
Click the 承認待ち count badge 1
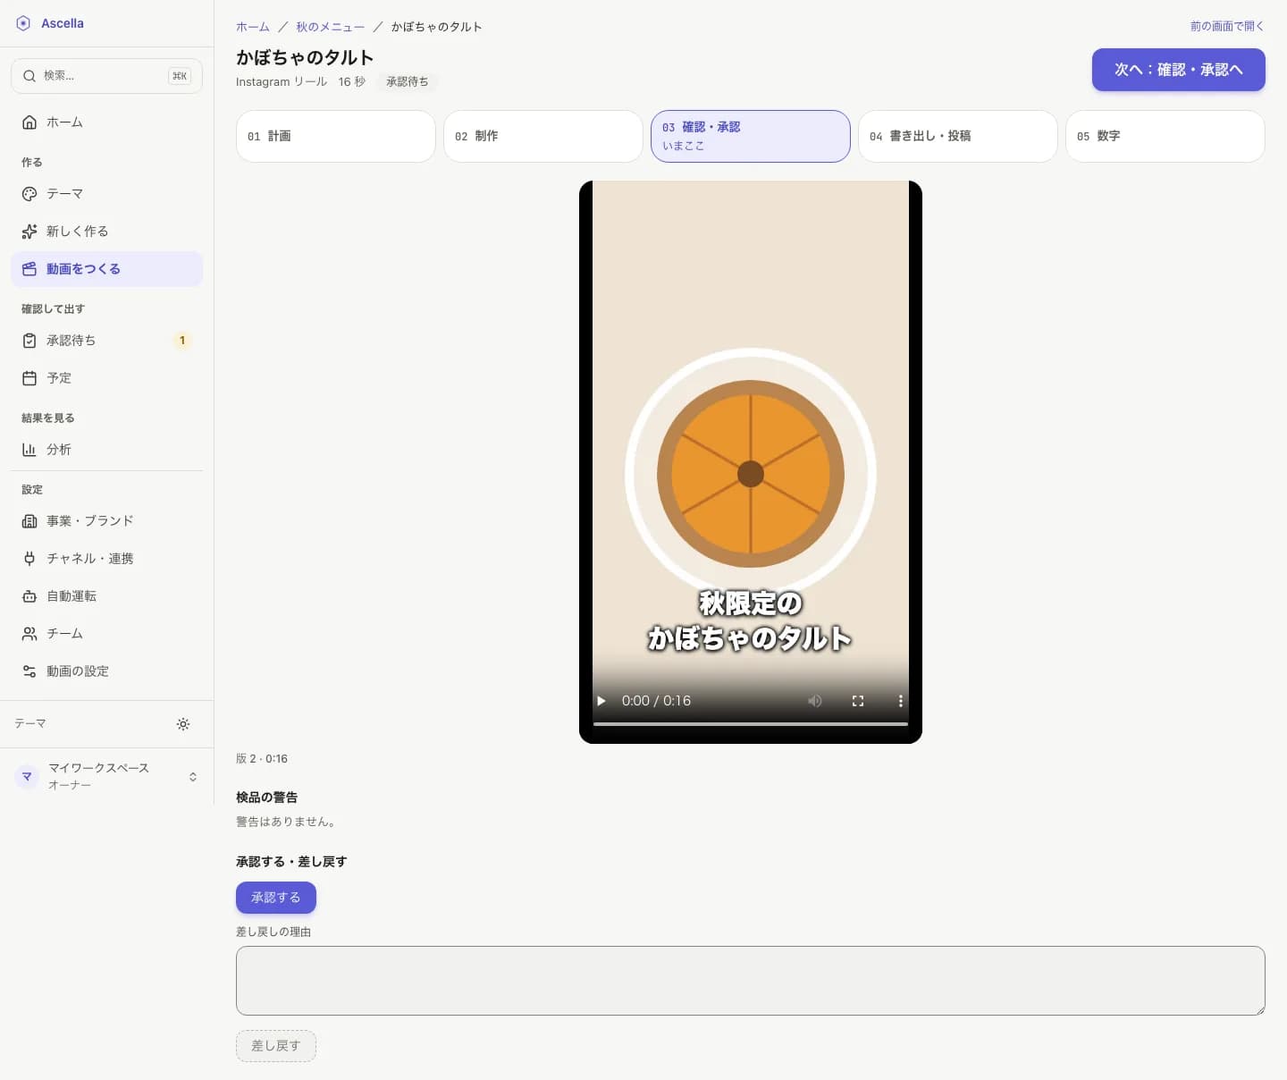[182, 341]
